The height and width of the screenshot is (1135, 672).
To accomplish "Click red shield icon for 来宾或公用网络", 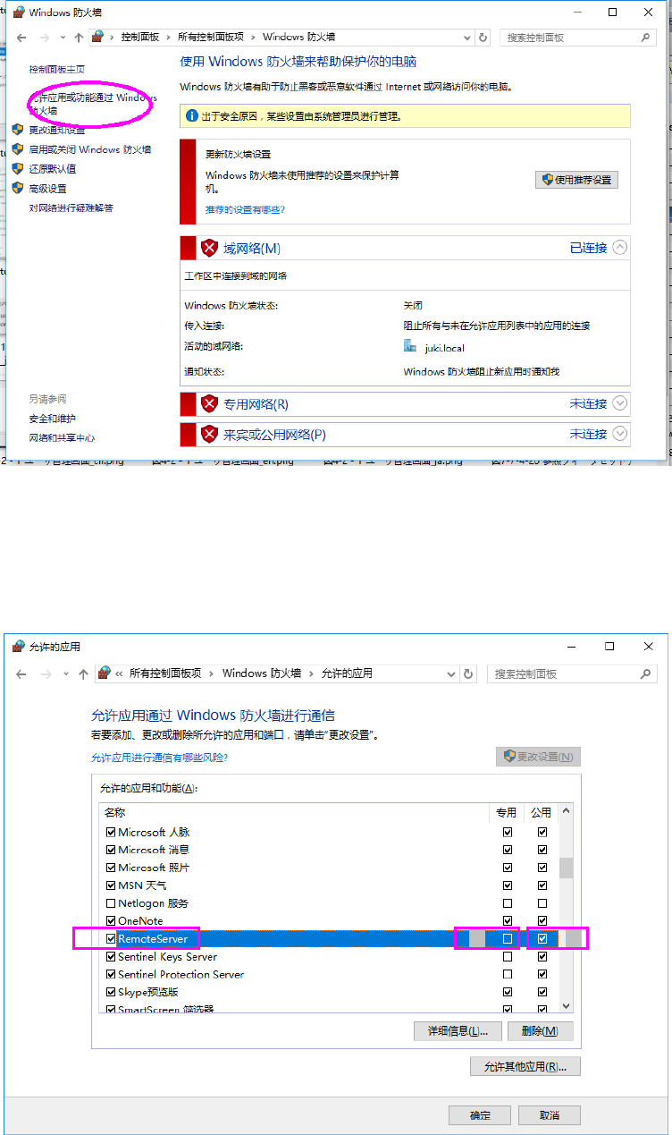I will coord(209,434).
